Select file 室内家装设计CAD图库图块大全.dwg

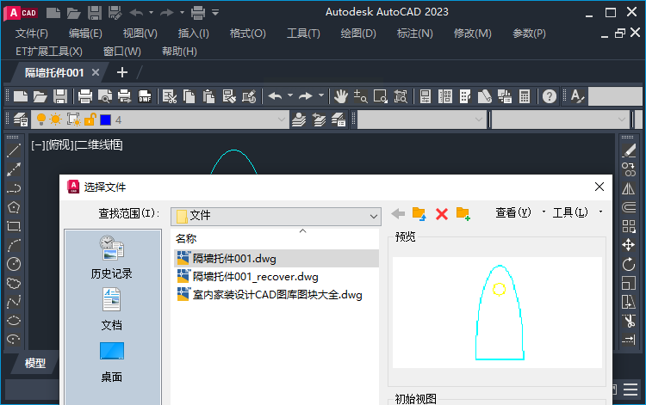pos(270,295)
